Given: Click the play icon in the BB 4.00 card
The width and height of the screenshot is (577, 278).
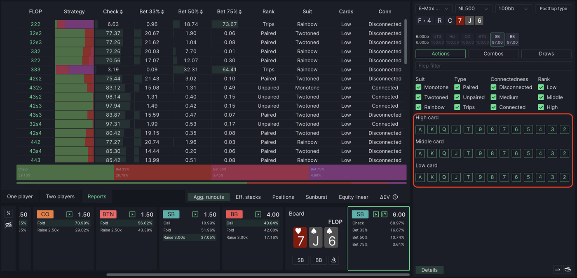Looking at the screenshot, I should point(258,214).
